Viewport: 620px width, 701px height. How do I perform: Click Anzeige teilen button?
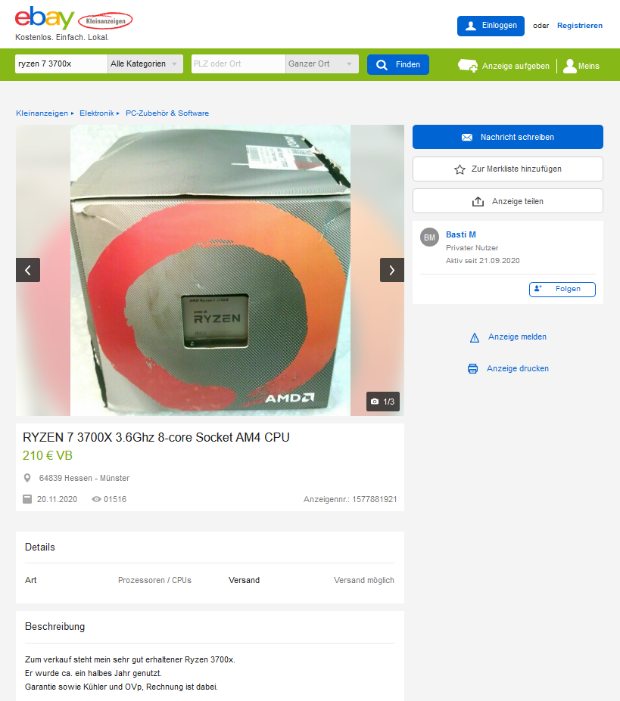click(x=508, y=201)
